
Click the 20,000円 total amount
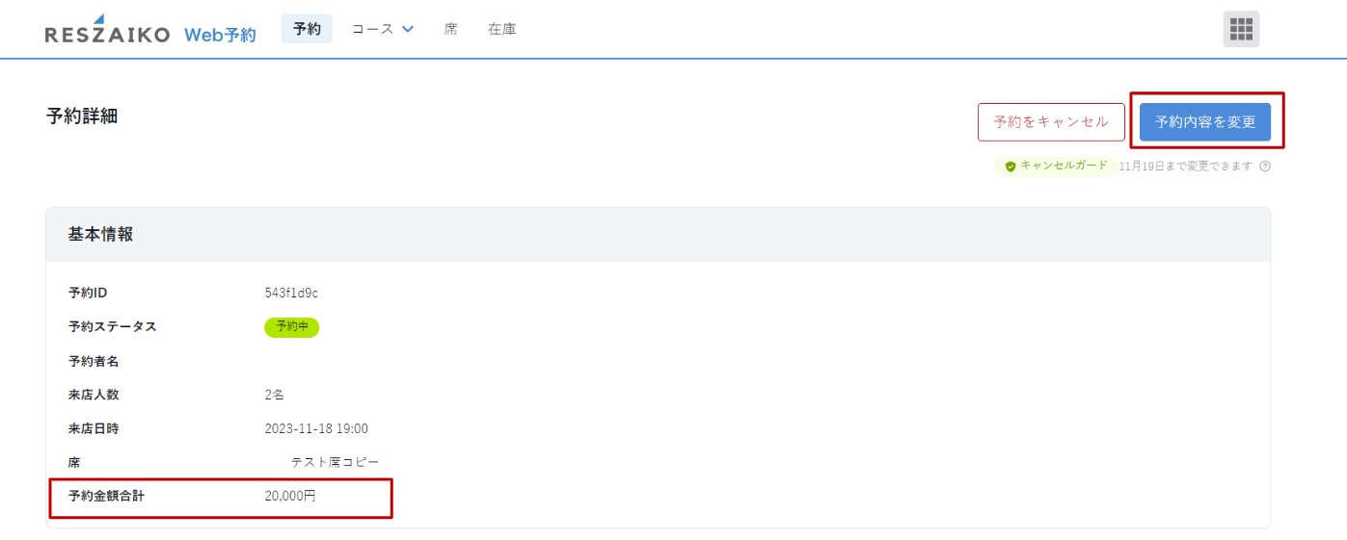click(290, 497)
